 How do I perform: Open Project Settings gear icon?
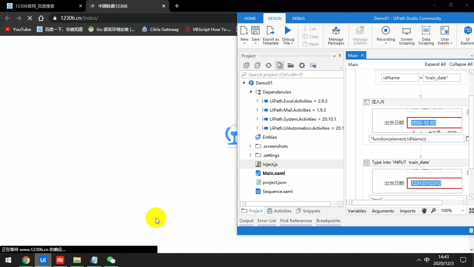click(302, 65)
